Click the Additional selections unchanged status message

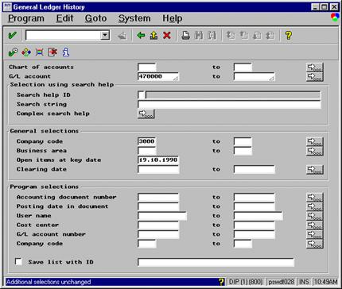click(x=49, y=282)
